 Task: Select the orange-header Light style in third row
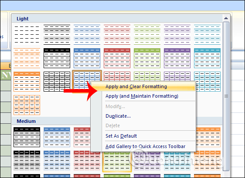coord(27,81)
